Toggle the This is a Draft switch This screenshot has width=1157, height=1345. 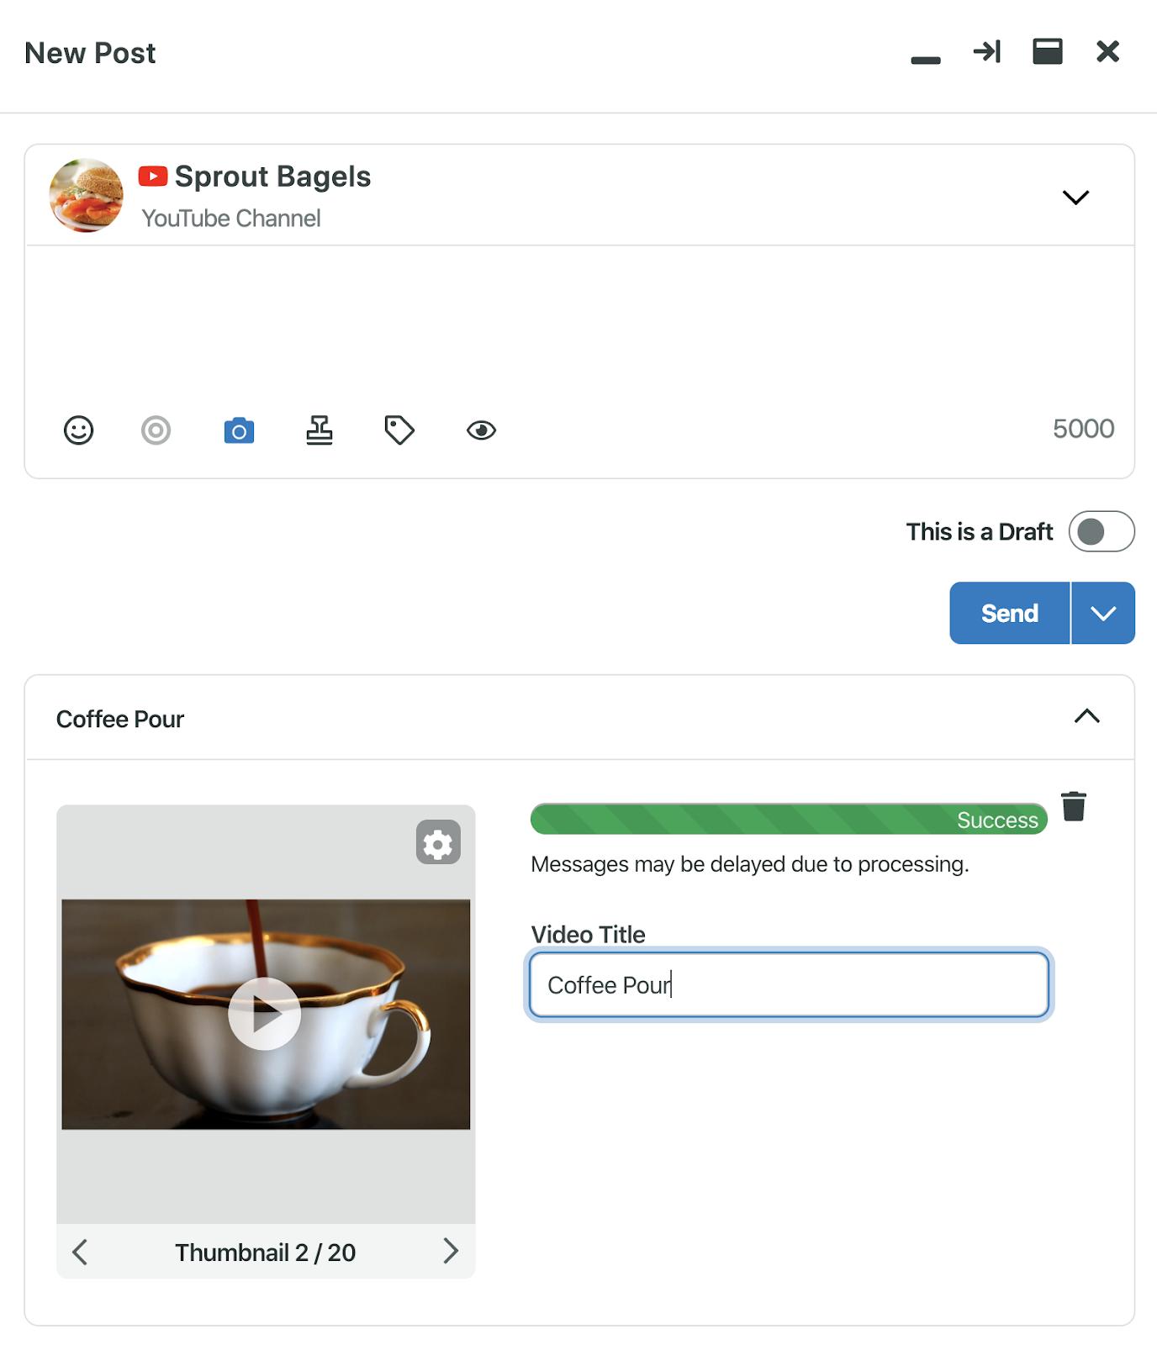pyautogui.click(x=1101, y=531)
